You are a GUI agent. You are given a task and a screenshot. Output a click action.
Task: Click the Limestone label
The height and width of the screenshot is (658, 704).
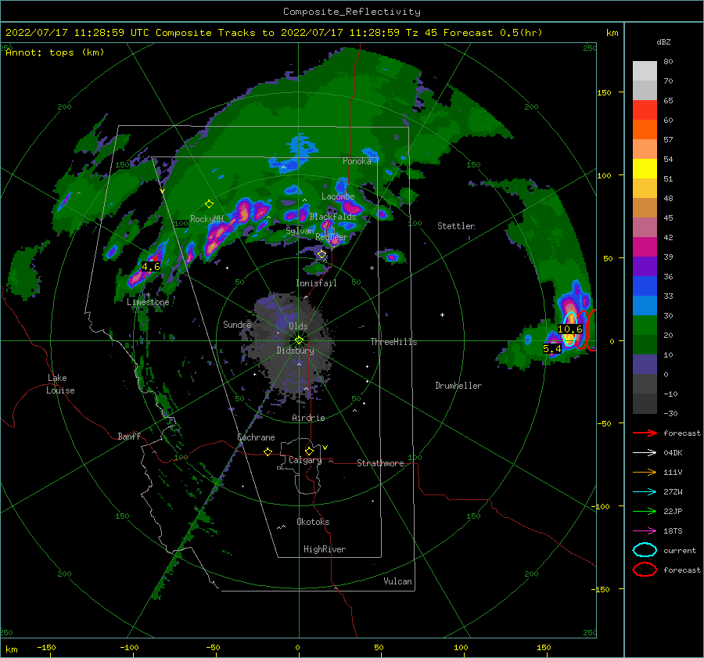(x=148, y=302)
